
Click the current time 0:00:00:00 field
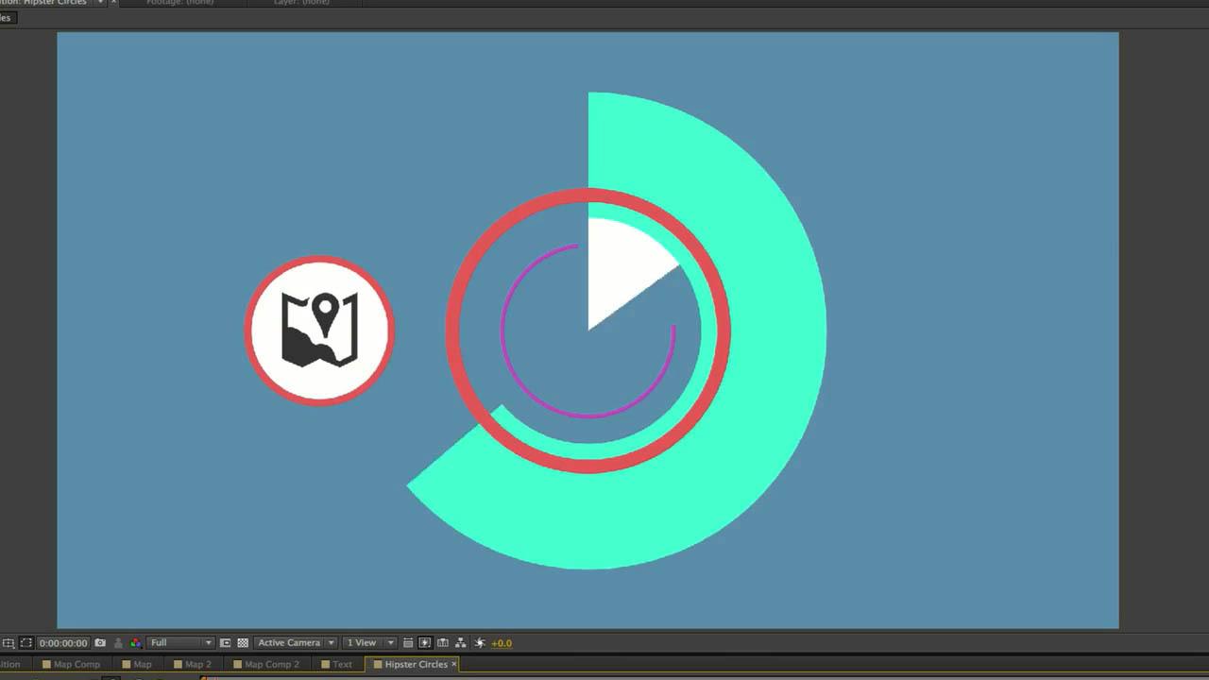pos(63,642)
